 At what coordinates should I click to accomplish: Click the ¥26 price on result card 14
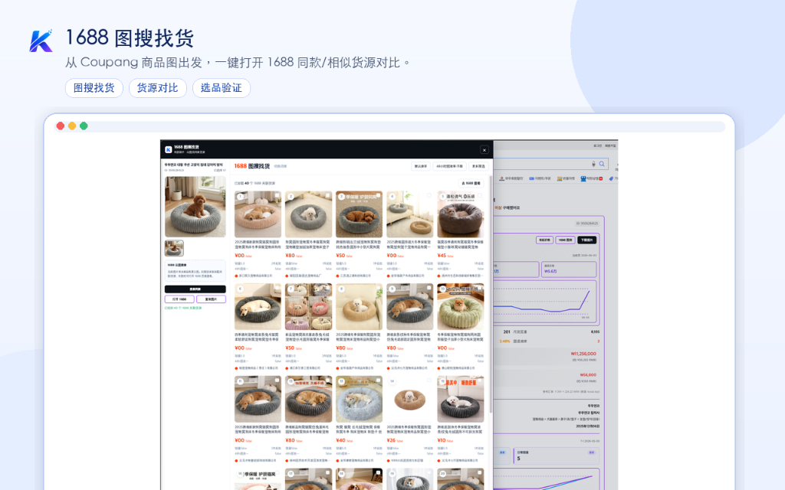tap(392, 440)
